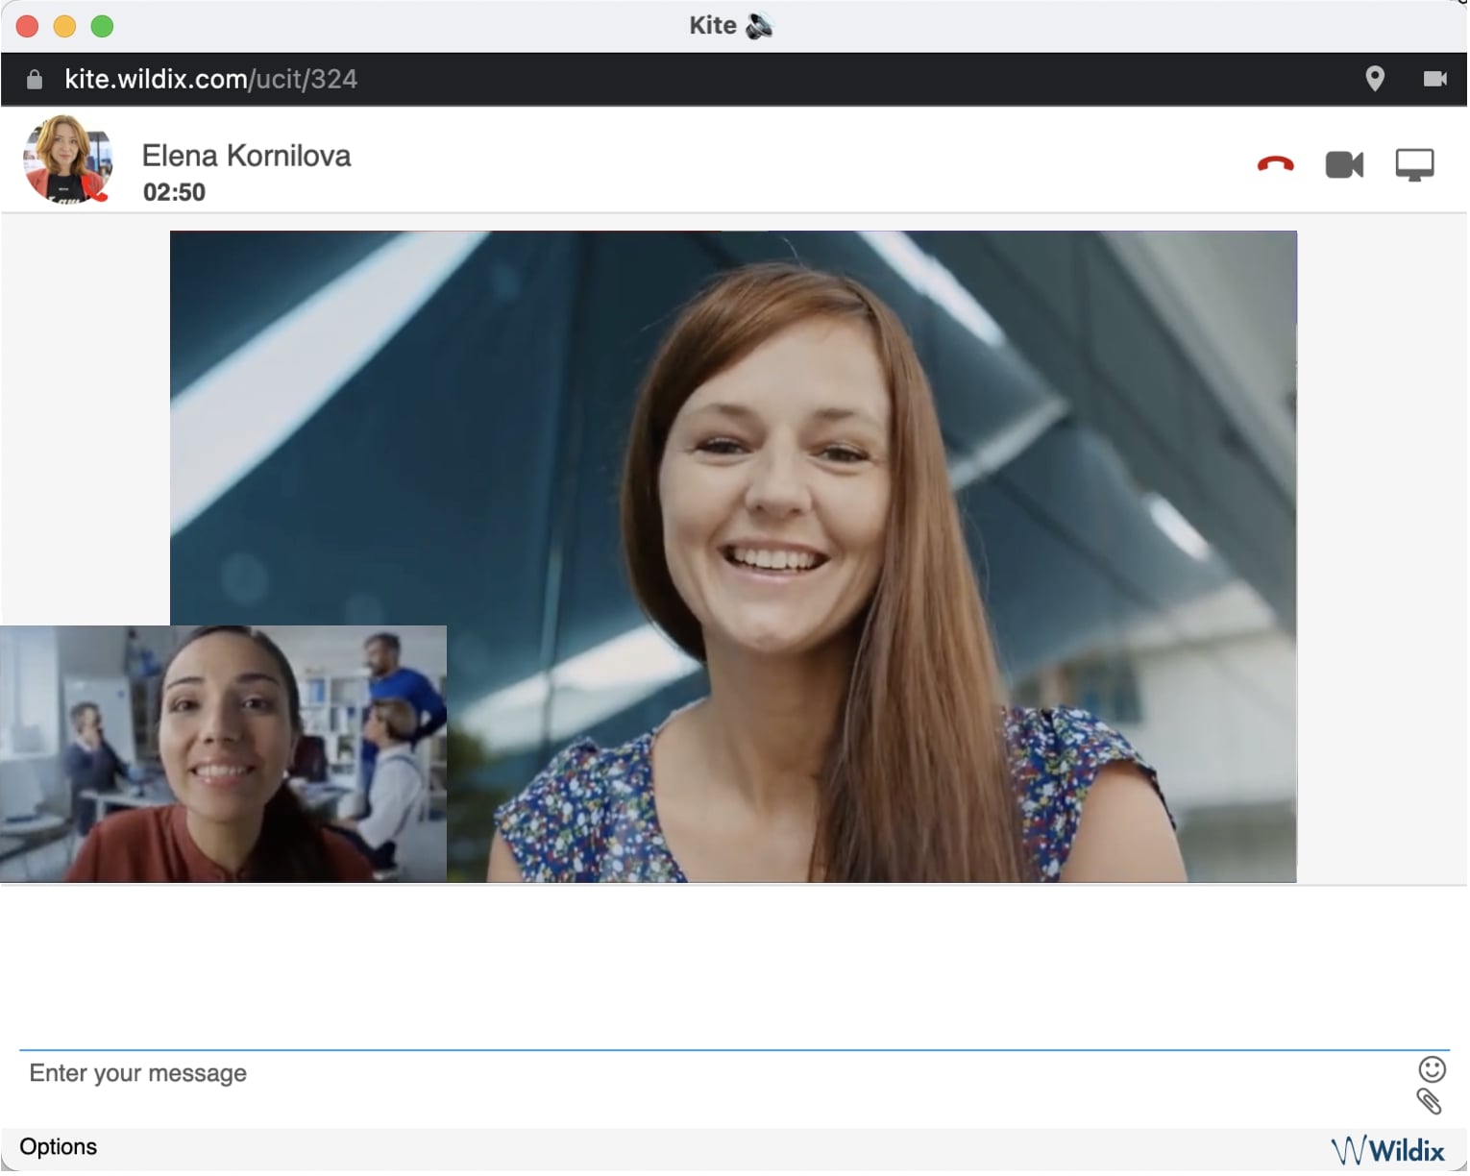Click the padlock icon beside the URL
This screenshot has height=1176, width=1470.
[35, 80]
